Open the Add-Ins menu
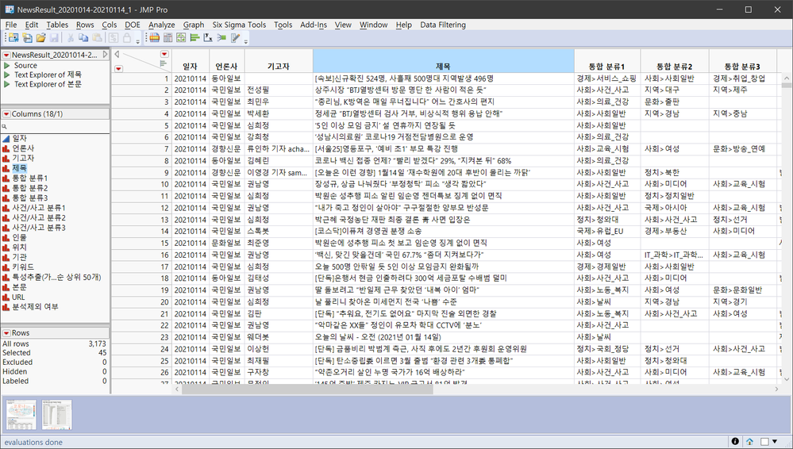This screenshot has width=793, height=449. [x=314, y=25]
